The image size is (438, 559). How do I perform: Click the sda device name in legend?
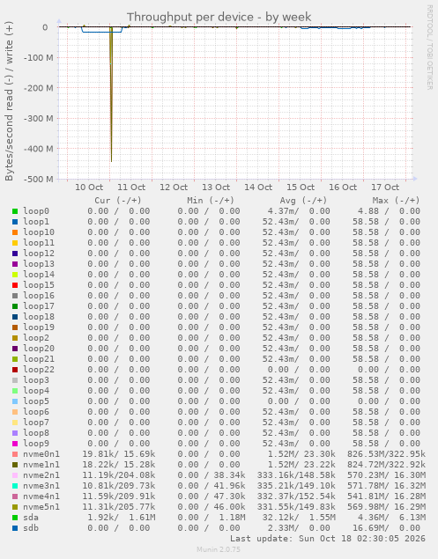pyautogui.click(x=31, y=518)
